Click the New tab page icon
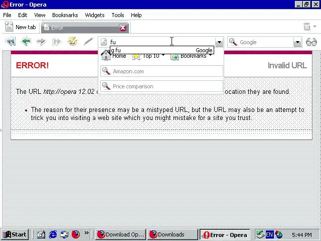 coord(9,27)
